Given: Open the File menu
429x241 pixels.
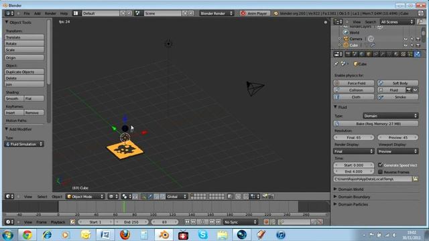Looking at the screenshot, I should (x=27, y=13).
